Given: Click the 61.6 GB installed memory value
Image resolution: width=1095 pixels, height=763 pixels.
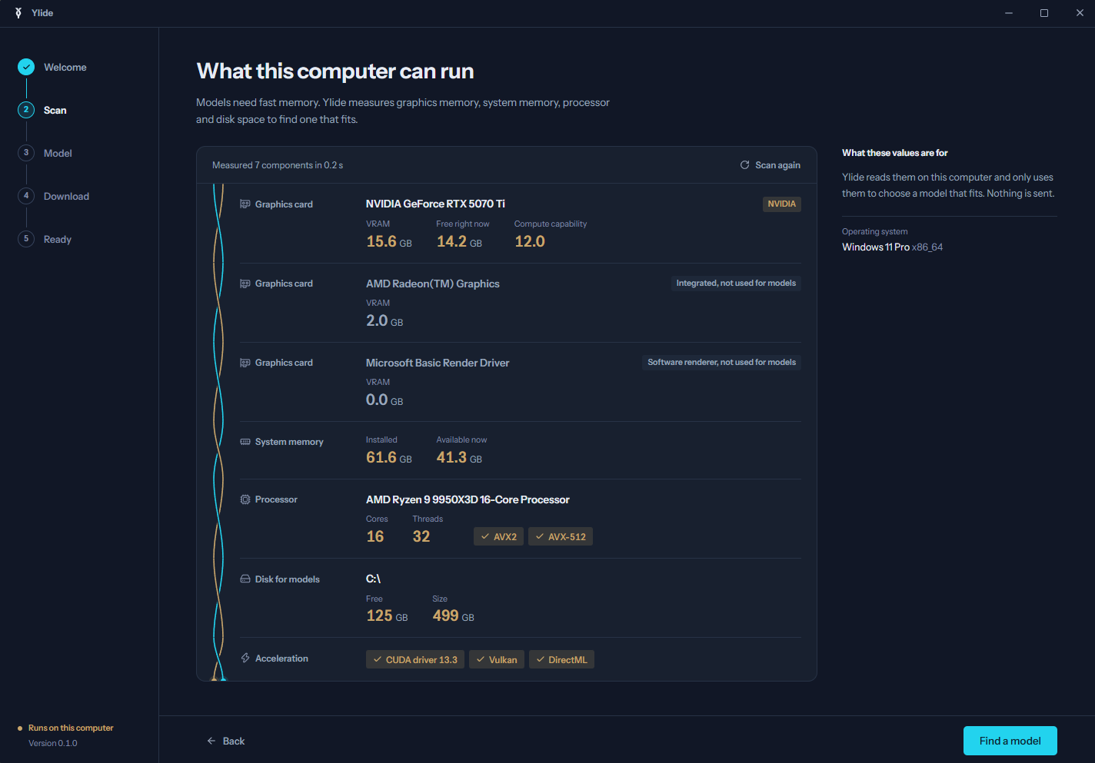Looking at the screenshot, I should click(389, 457).
